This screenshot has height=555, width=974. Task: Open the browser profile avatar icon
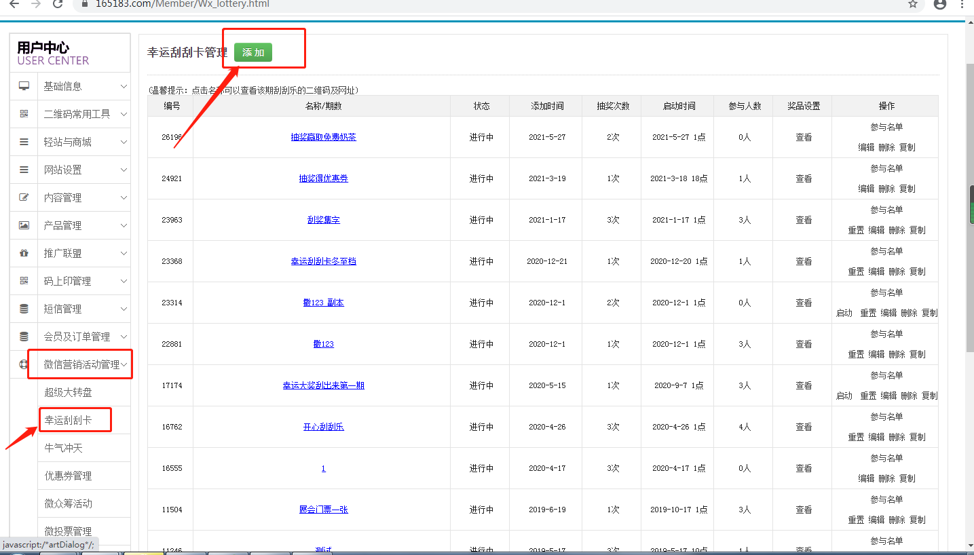point(940,4)
